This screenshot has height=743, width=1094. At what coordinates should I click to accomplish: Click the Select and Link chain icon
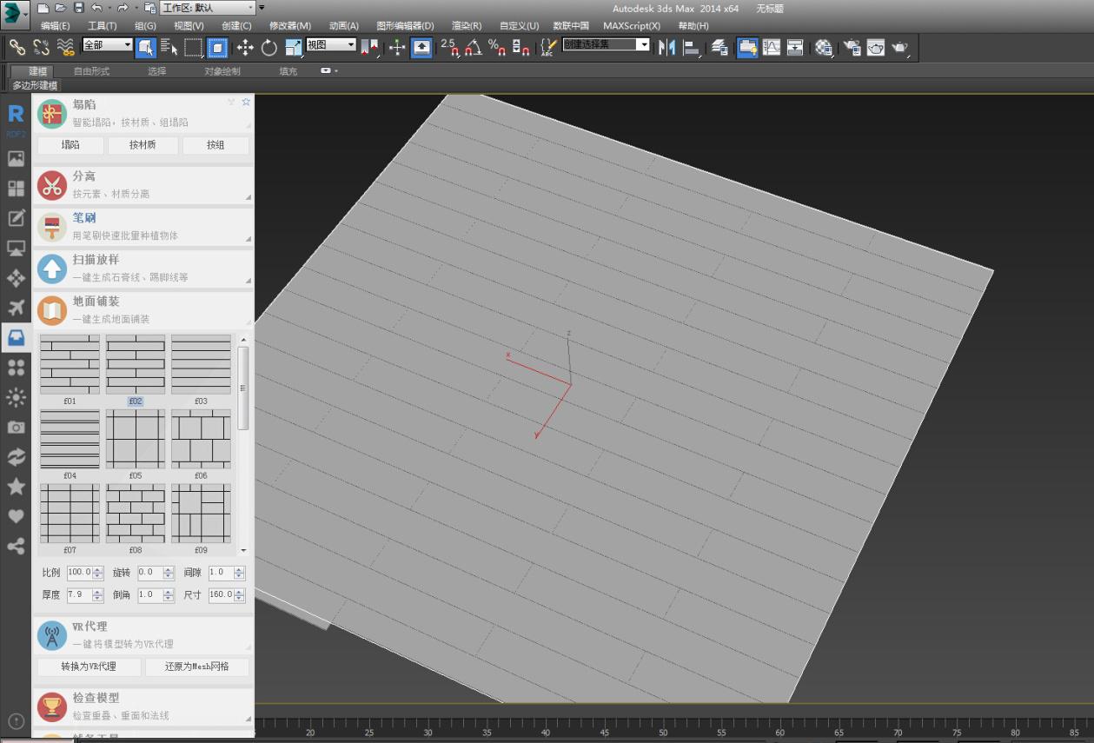pos(17,47)
